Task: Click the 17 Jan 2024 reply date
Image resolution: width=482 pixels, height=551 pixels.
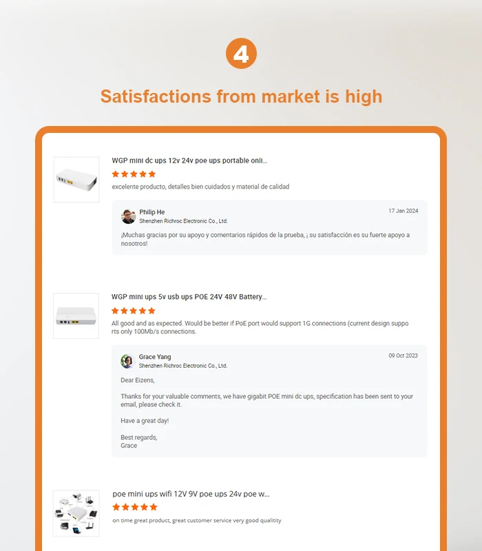Action: pyautogui.click(x=403, y=211)
